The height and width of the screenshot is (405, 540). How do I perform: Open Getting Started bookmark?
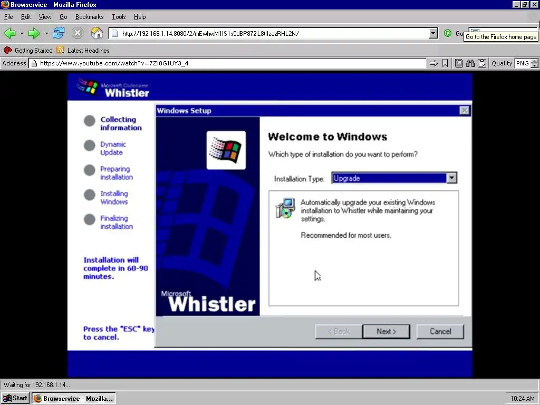(x=33, y=50)
